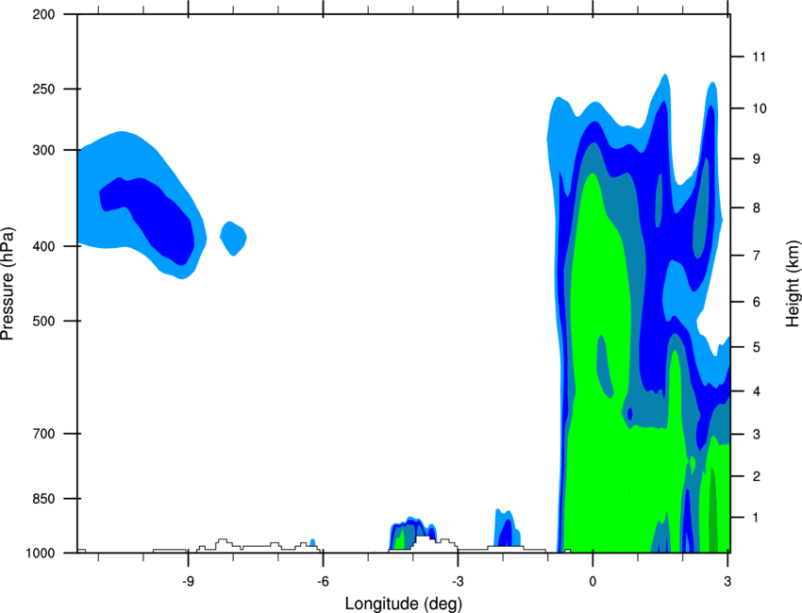
Task: Click the -3 longitude tick label
Action: click(x=458, y=582)
